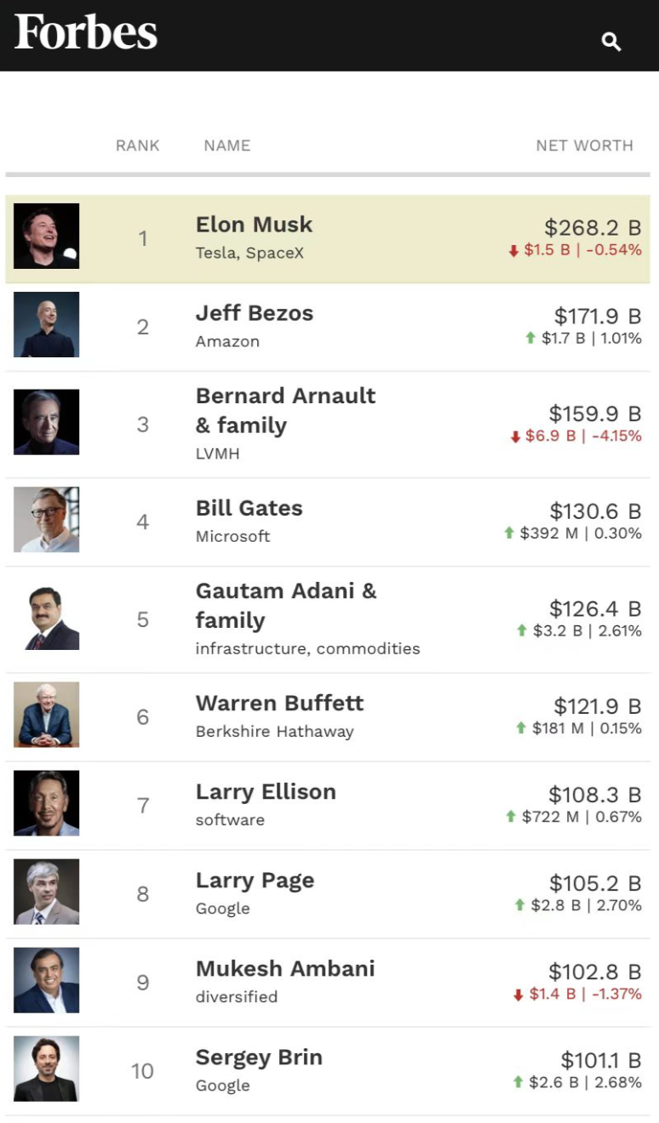Image resolution: width=659 pixels, height=1123 pixels.
Task: Open the Forbes logo homepage
Action: 86,33
